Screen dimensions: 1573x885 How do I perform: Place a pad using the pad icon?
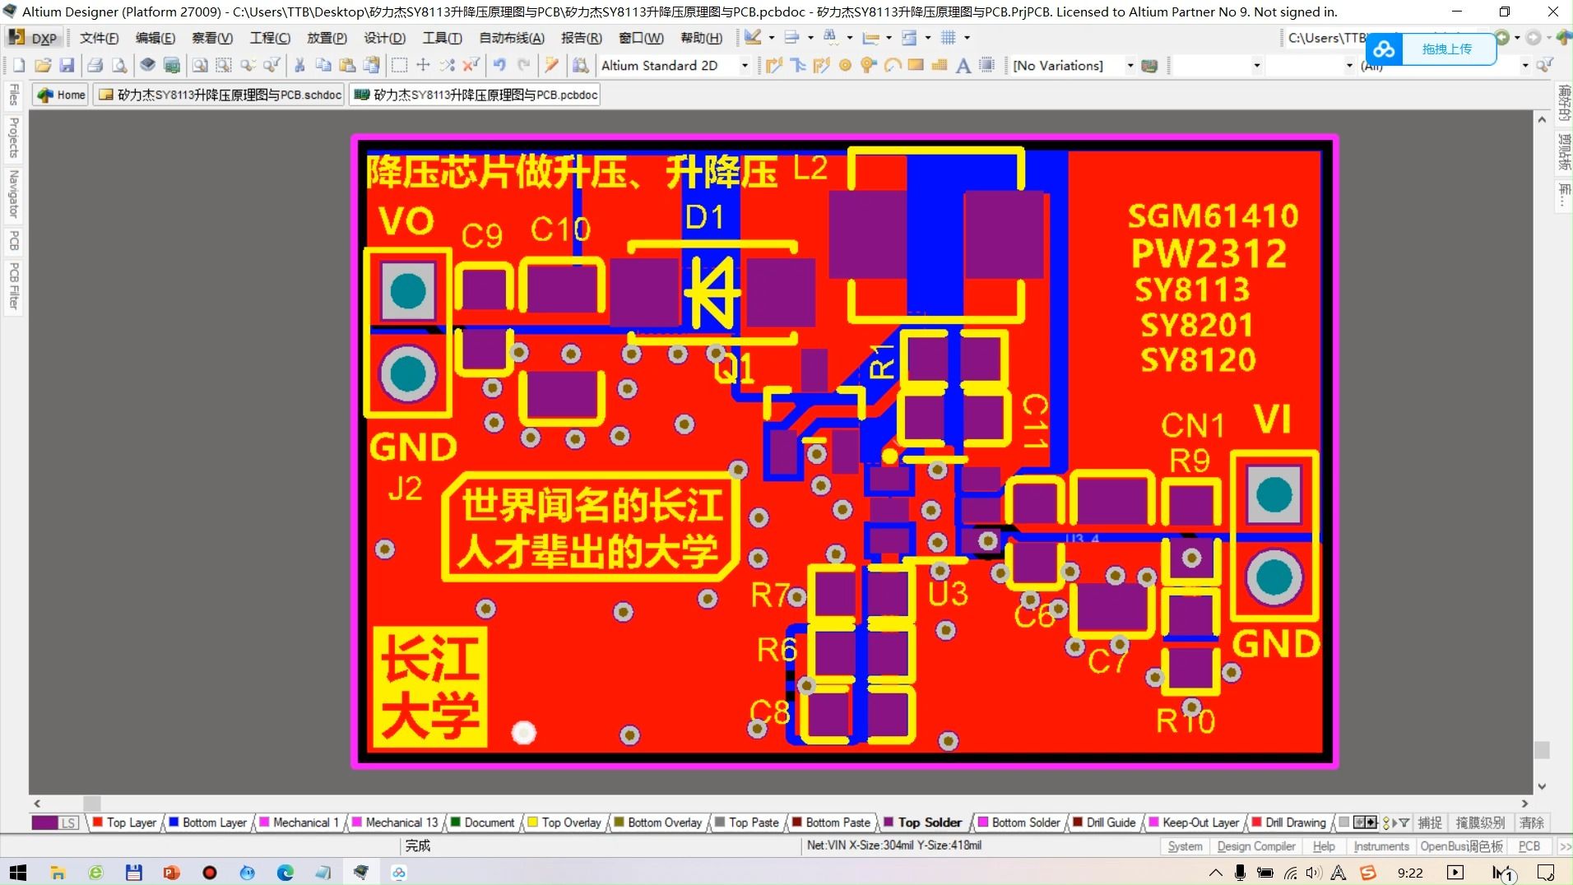(x=845, y=66)
